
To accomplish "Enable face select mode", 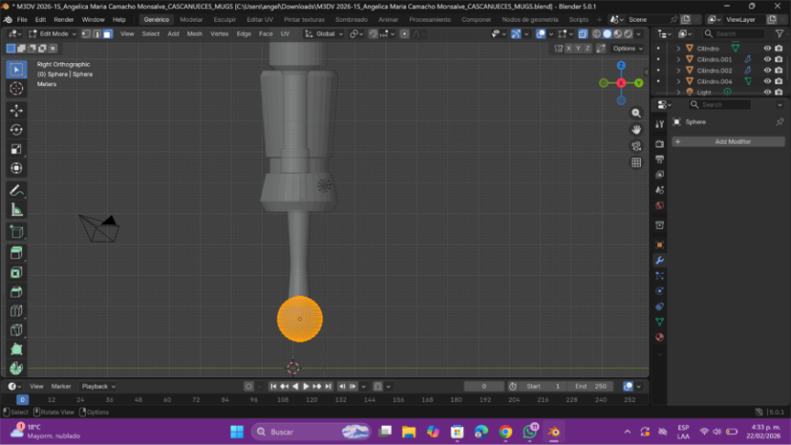I will click(x=107, y=34).
